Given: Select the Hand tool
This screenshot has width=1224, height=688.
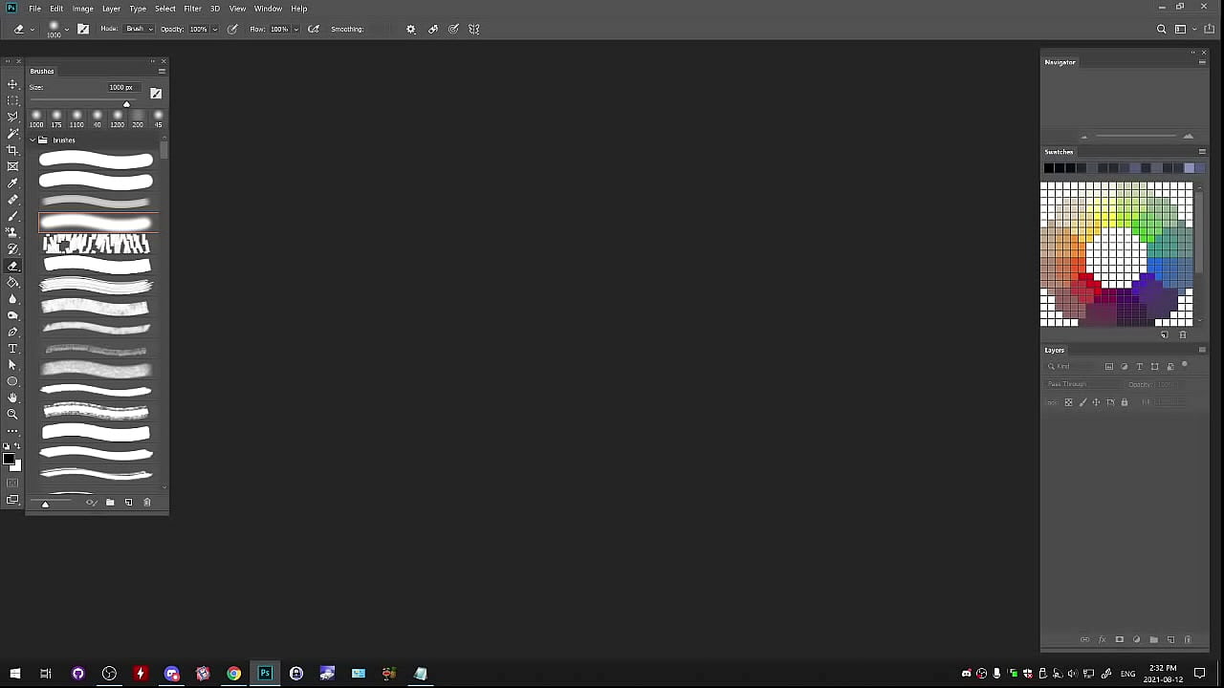Looking at the screenshot, I should (12, 398).
